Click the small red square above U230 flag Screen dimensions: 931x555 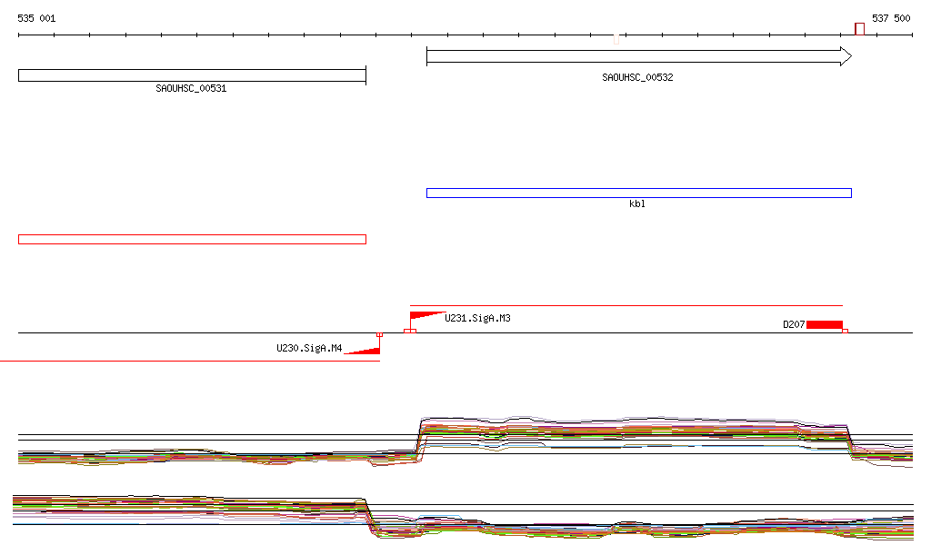click(380, 335)
